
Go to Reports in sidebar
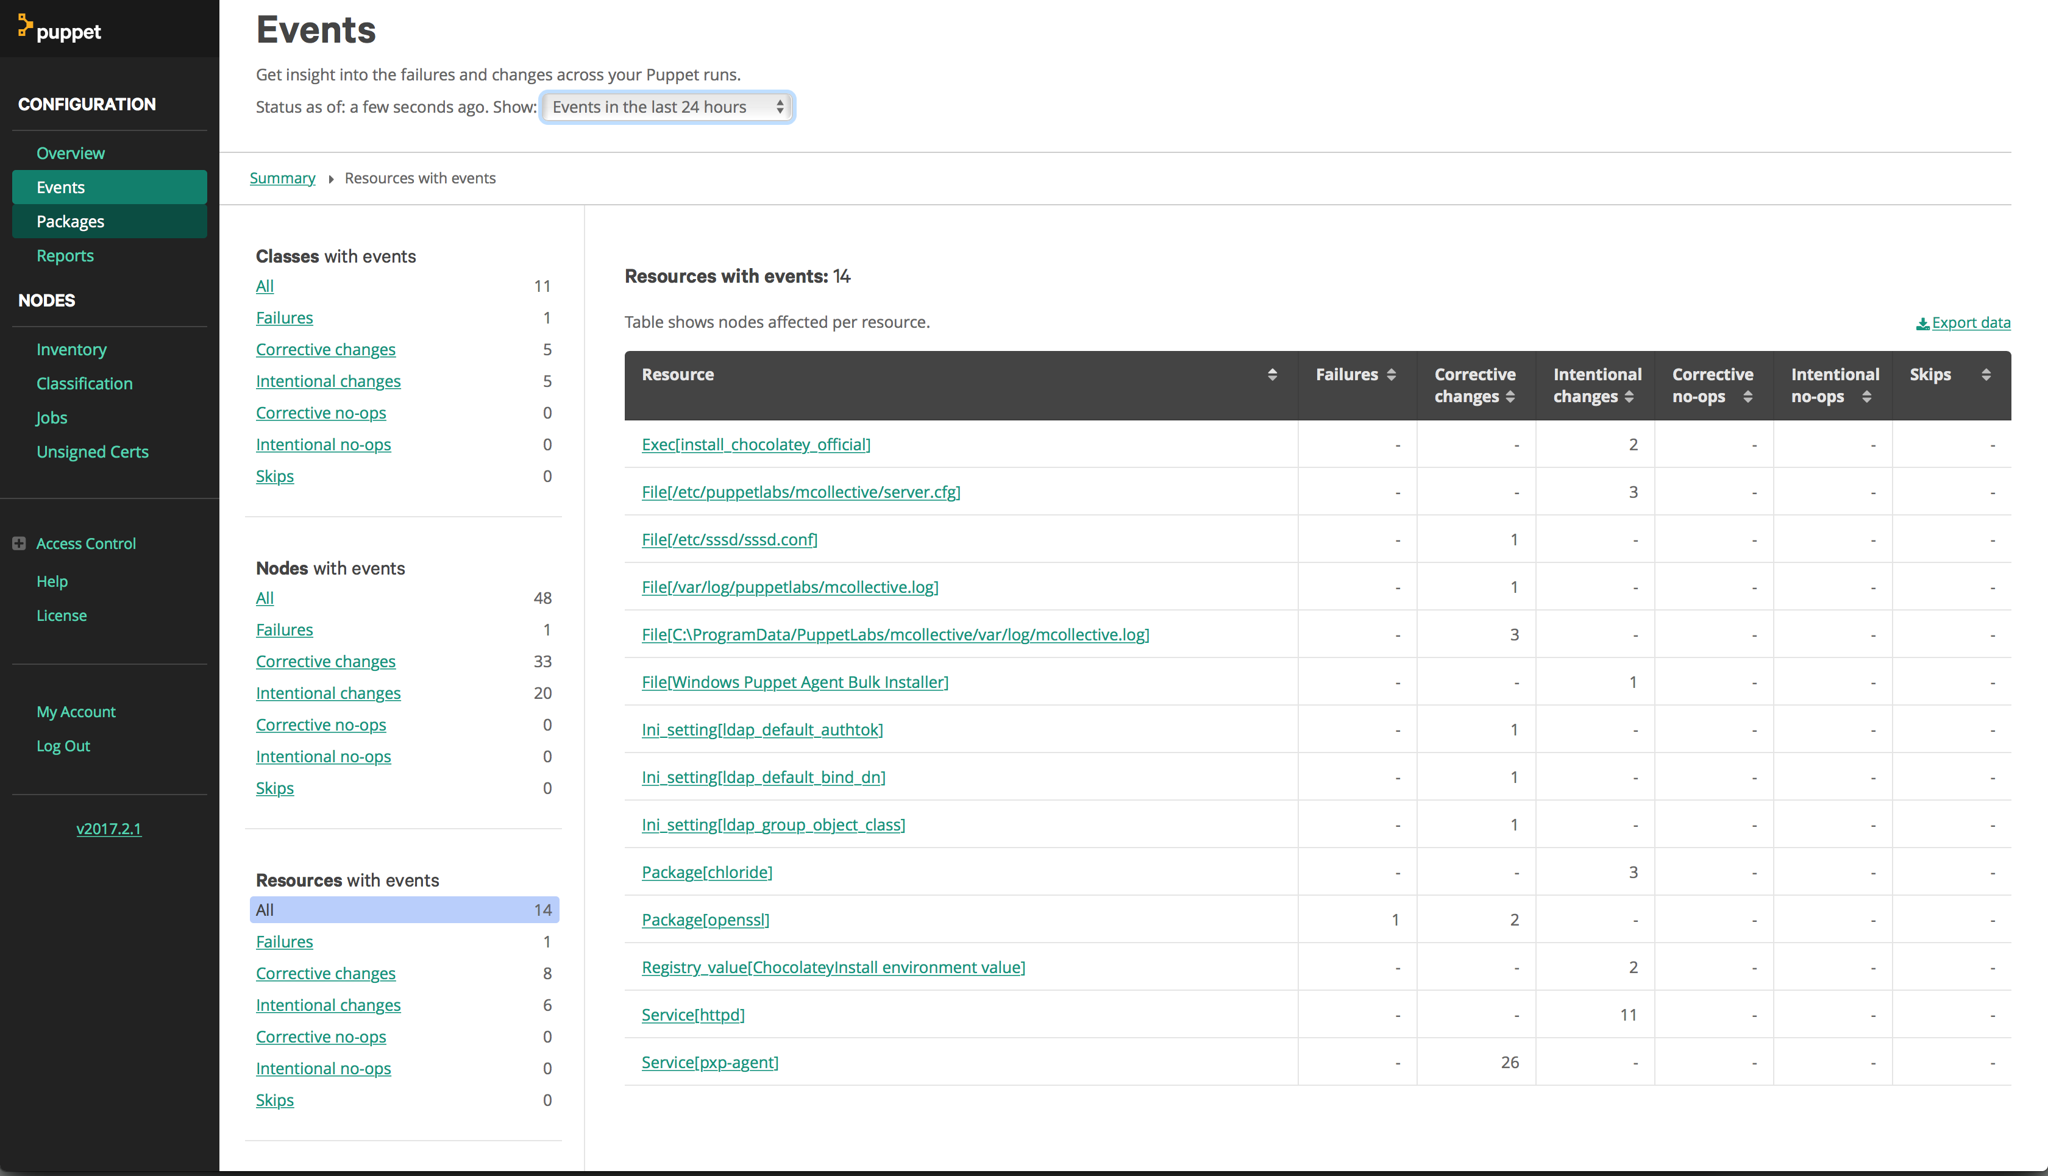tap(65, 255)
